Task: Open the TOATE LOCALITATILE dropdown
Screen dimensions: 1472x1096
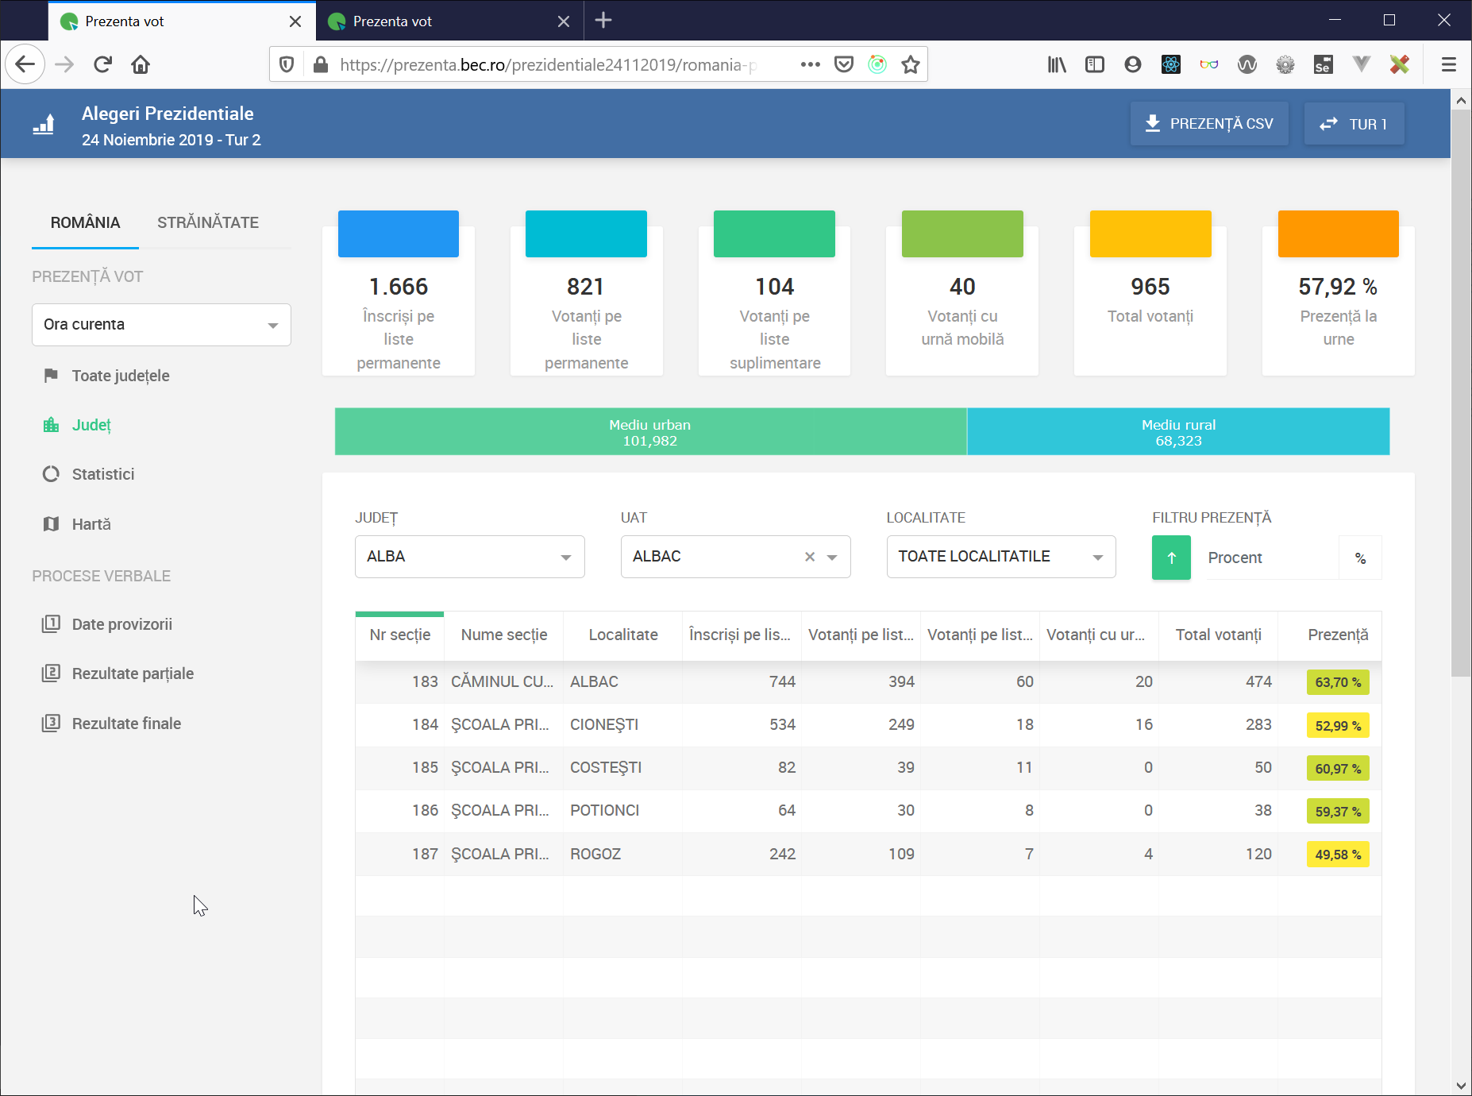Action: (1000, 557)
